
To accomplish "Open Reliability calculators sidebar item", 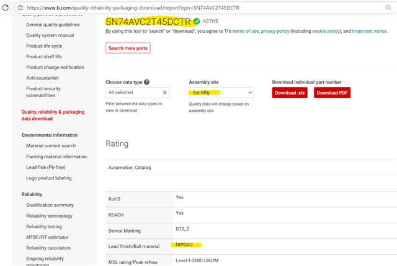I will click(x=48, y=248).
